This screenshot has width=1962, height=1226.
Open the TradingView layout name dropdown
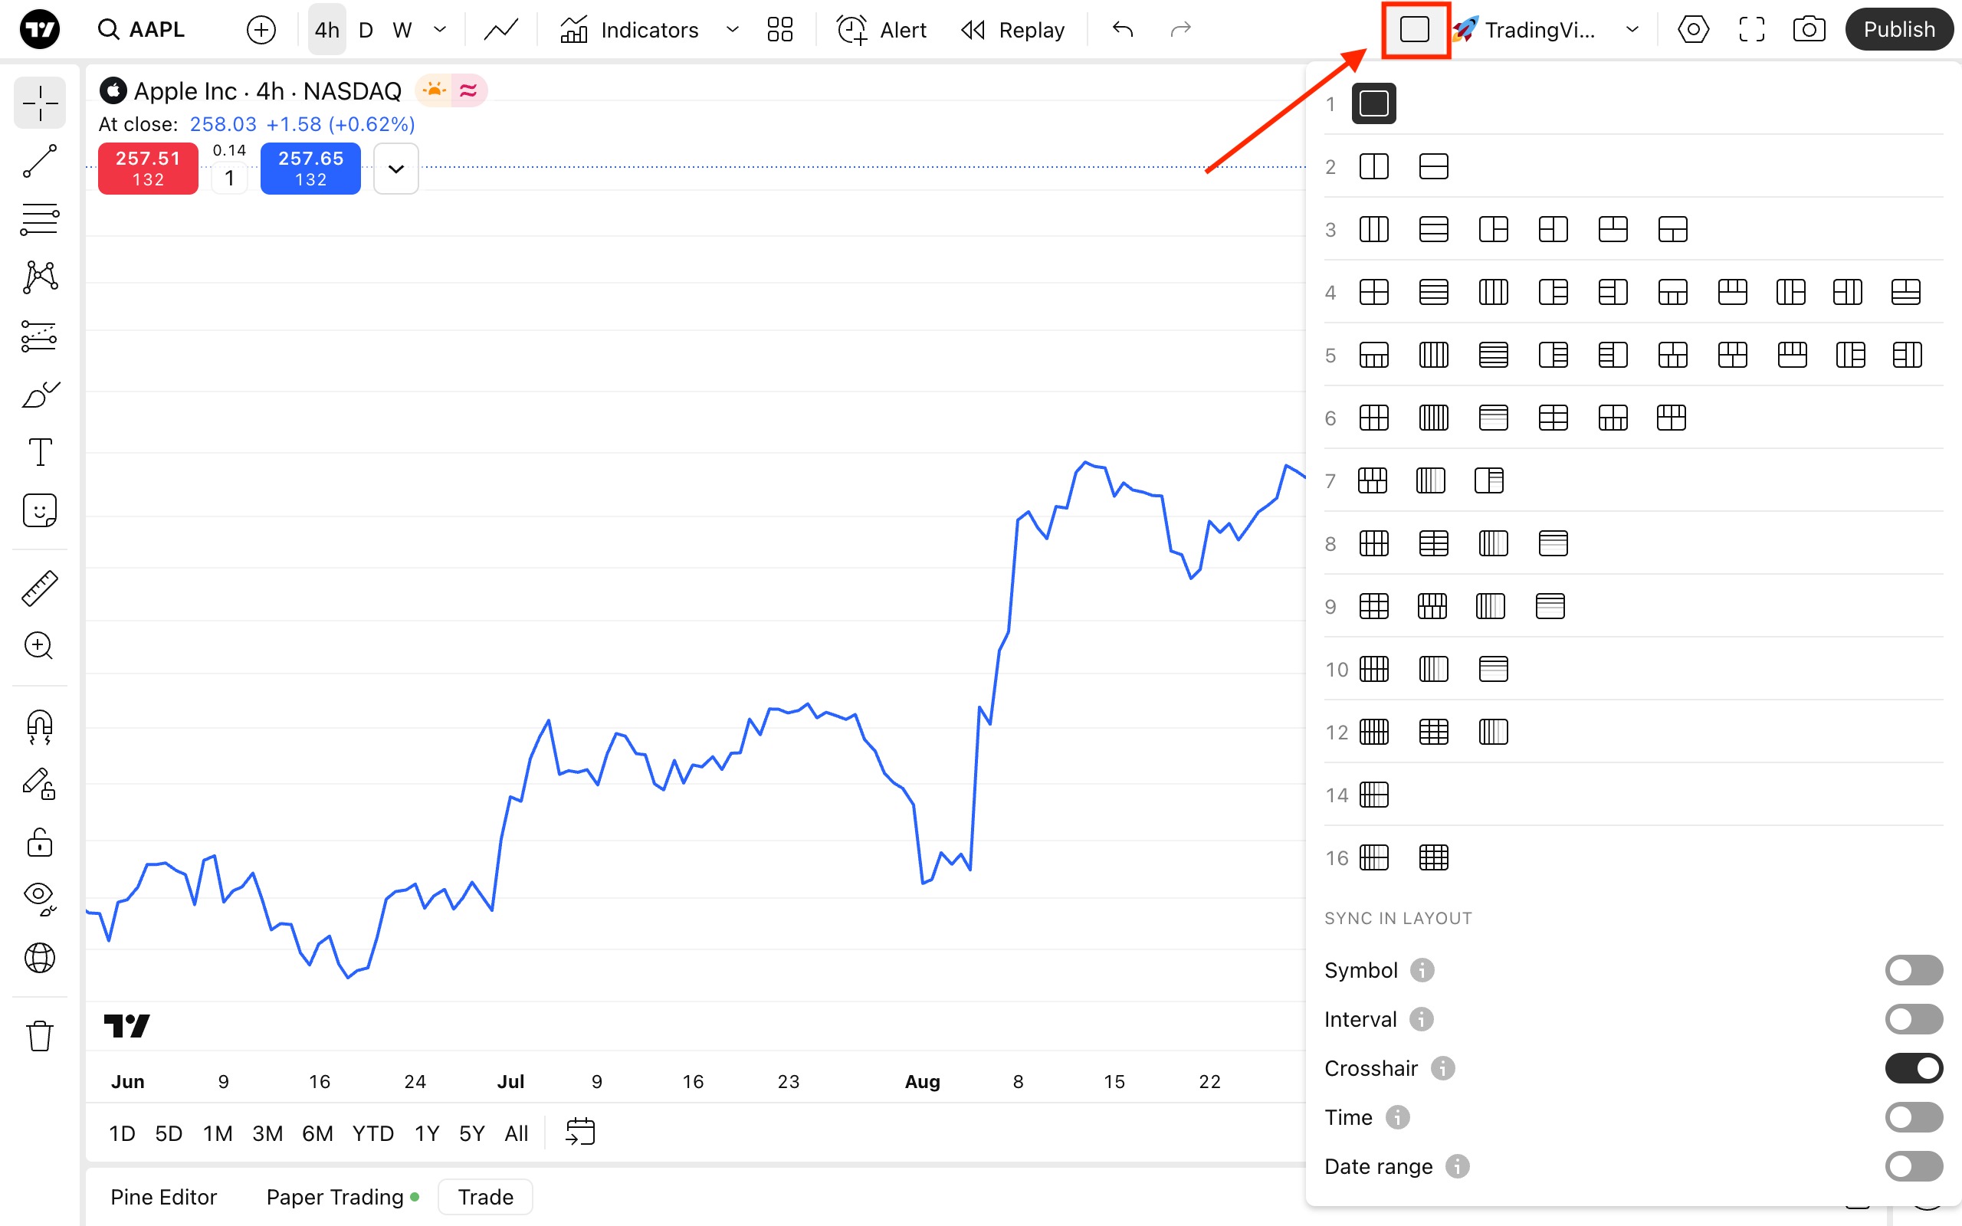1632,30
